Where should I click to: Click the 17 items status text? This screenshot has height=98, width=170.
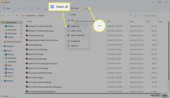pyautogui.click(x=5, y=96)
